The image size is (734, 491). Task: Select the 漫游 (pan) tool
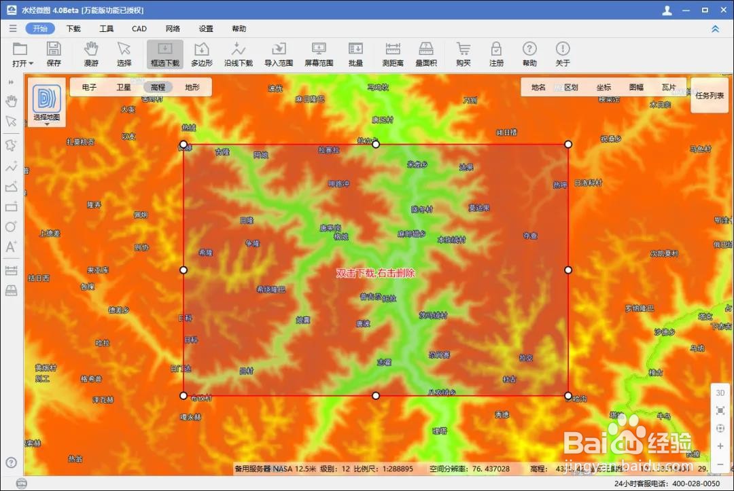pos(90,54)
